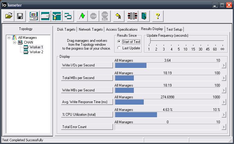
Task: Switch to the Access Specifications tab
Action: [x=122, y=29]
